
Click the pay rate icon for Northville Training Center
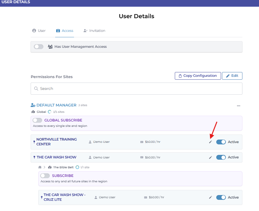point(142,142)
